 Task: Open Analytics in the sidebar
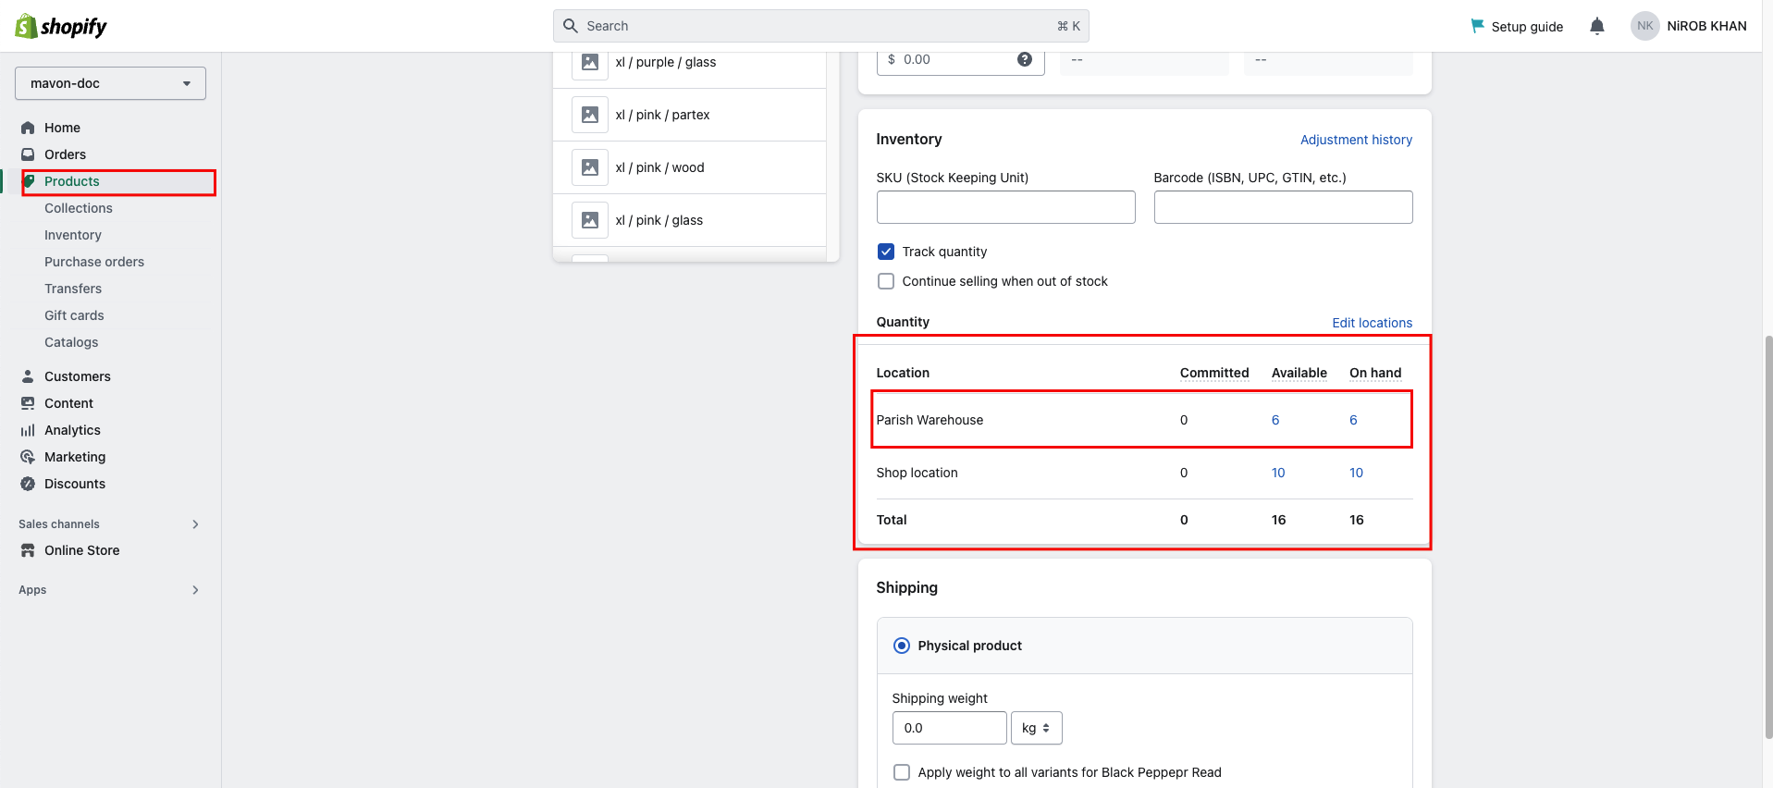(72, 430)
